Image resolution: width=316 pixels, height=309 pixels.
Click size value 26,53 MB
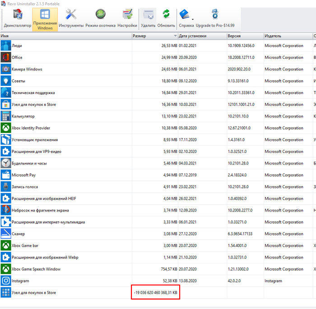169,46
